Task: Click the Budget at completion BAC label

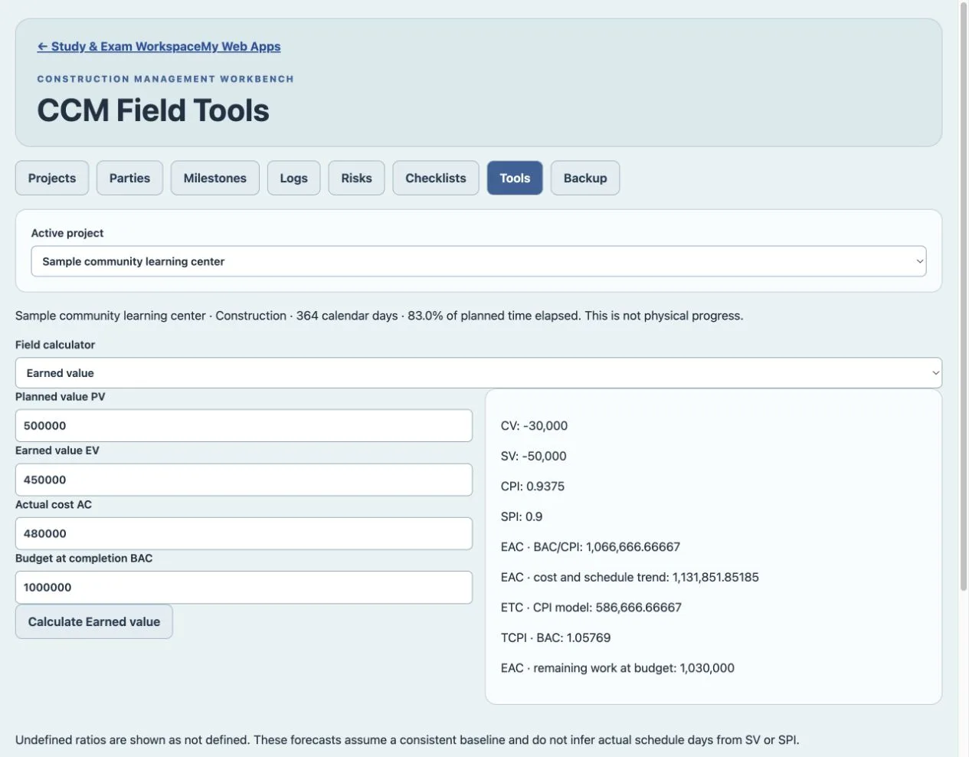Action: [84, 558]
